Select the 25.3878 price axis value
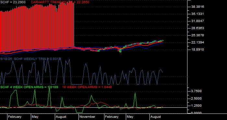This screenshot has width=227, height=120. pyautogui.click(x=197, y=35)
